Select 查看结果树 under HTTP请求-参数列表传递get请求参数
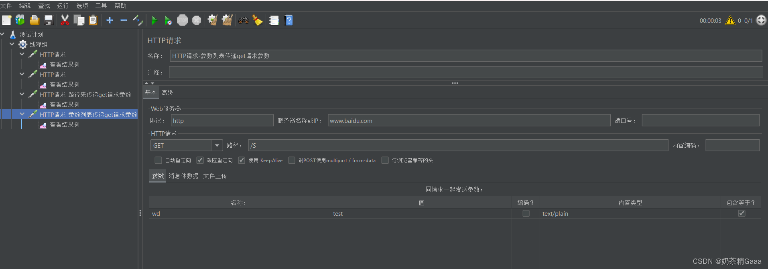768x269 pixels. point(65,124)
